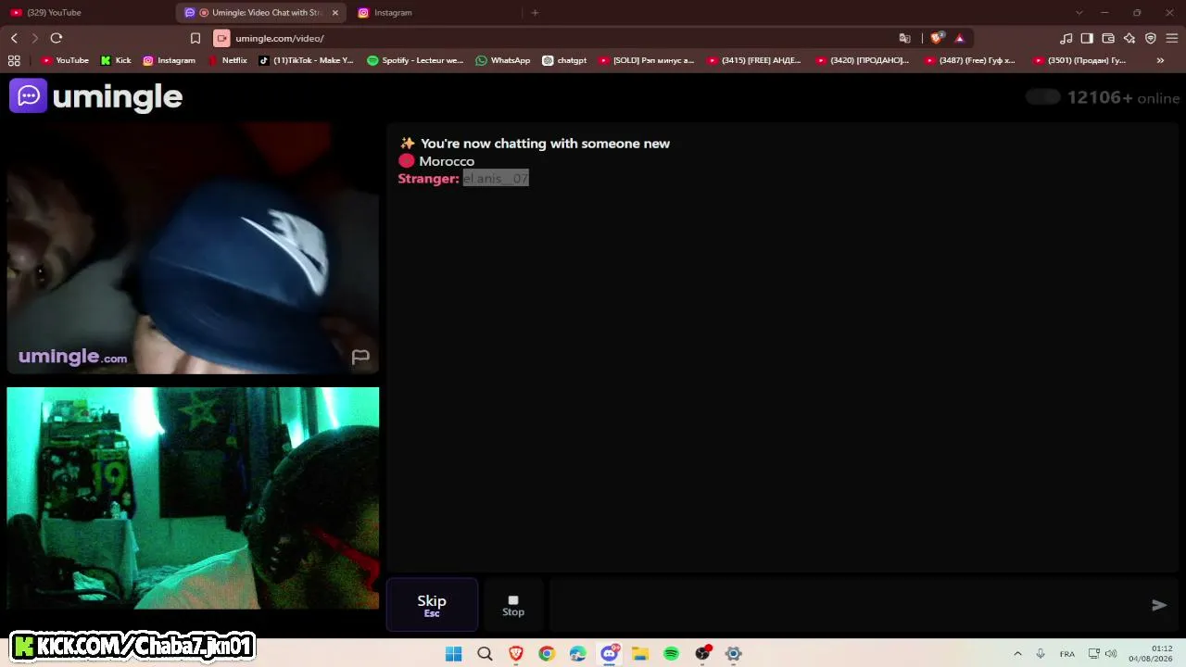Open microphone tray icon
Viewport: 1186px width, 667px height.
1041,654
